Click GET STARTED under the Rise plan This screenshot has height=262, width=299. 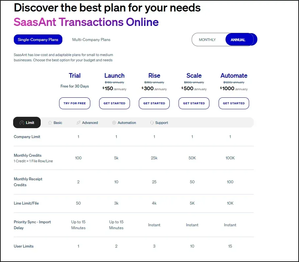(154, 103)
